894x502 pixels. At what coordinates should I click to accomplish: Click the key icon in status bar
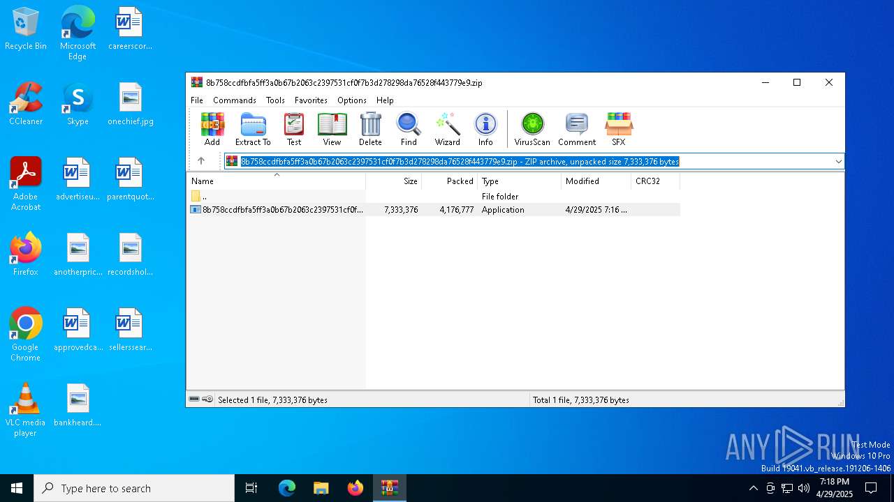pos(207,400)
